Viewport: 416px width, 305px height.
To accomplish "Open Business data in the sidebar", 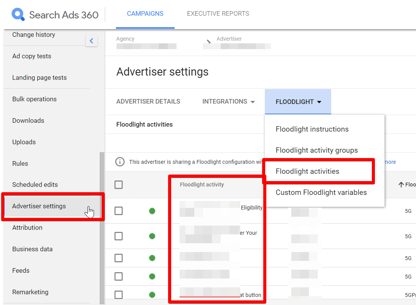I will tap(32, 249).
